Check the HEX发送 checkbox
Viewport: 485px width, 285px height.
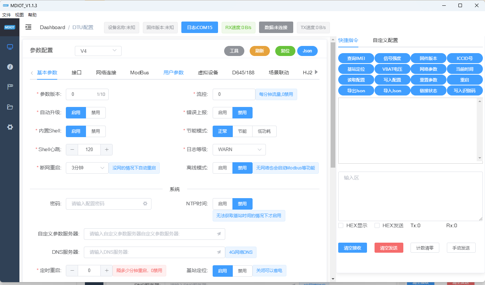[x=377, y=225]
